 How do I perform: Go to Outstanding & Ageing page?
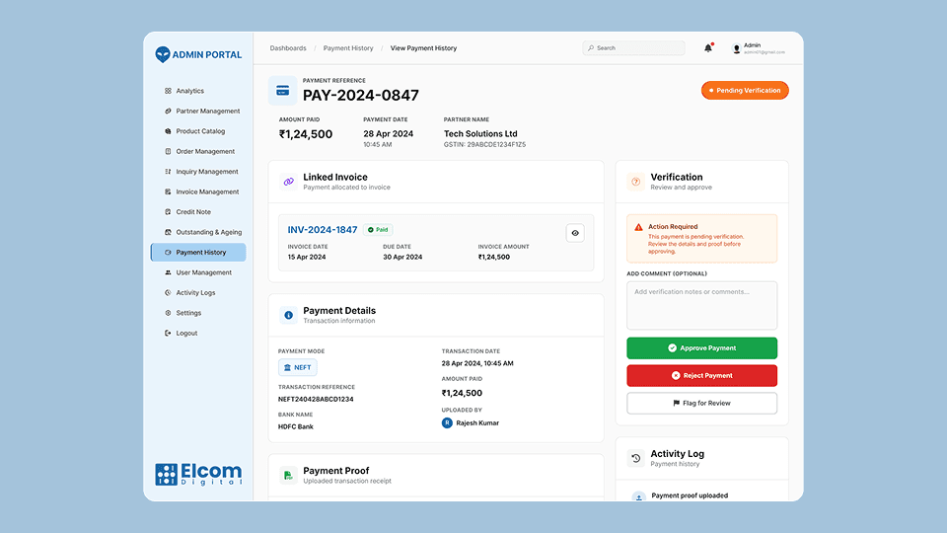208,232
